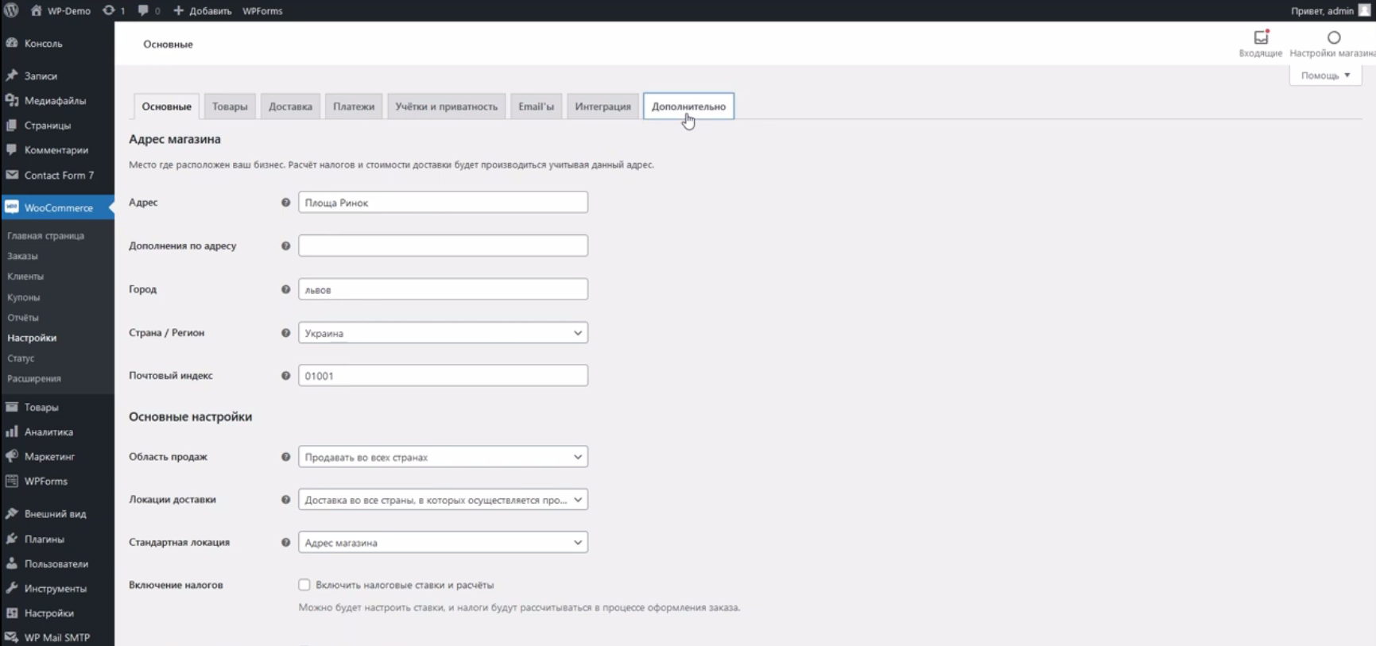
Task: Switch to the Основные tab
Action: [166, 106]
